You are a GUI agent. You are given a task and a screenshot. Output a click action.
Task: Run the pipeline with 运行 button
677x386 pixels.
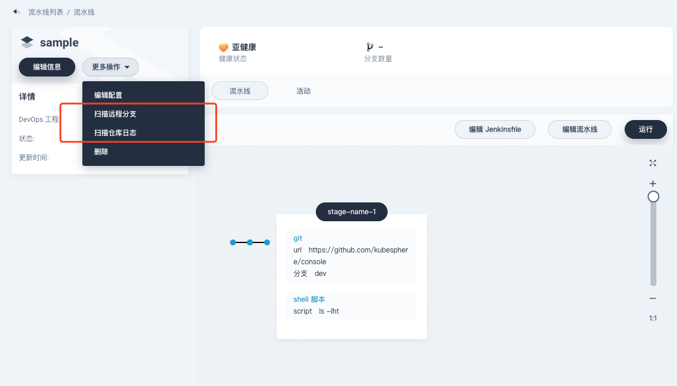(645, 129)
